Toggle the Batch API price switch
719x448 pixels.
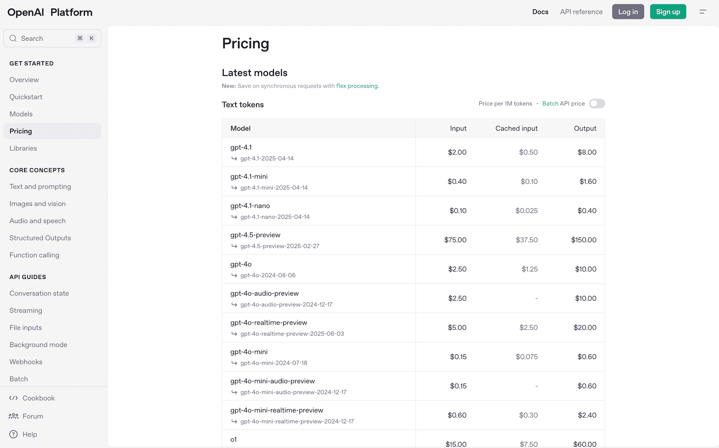click(x=596, y=104)
